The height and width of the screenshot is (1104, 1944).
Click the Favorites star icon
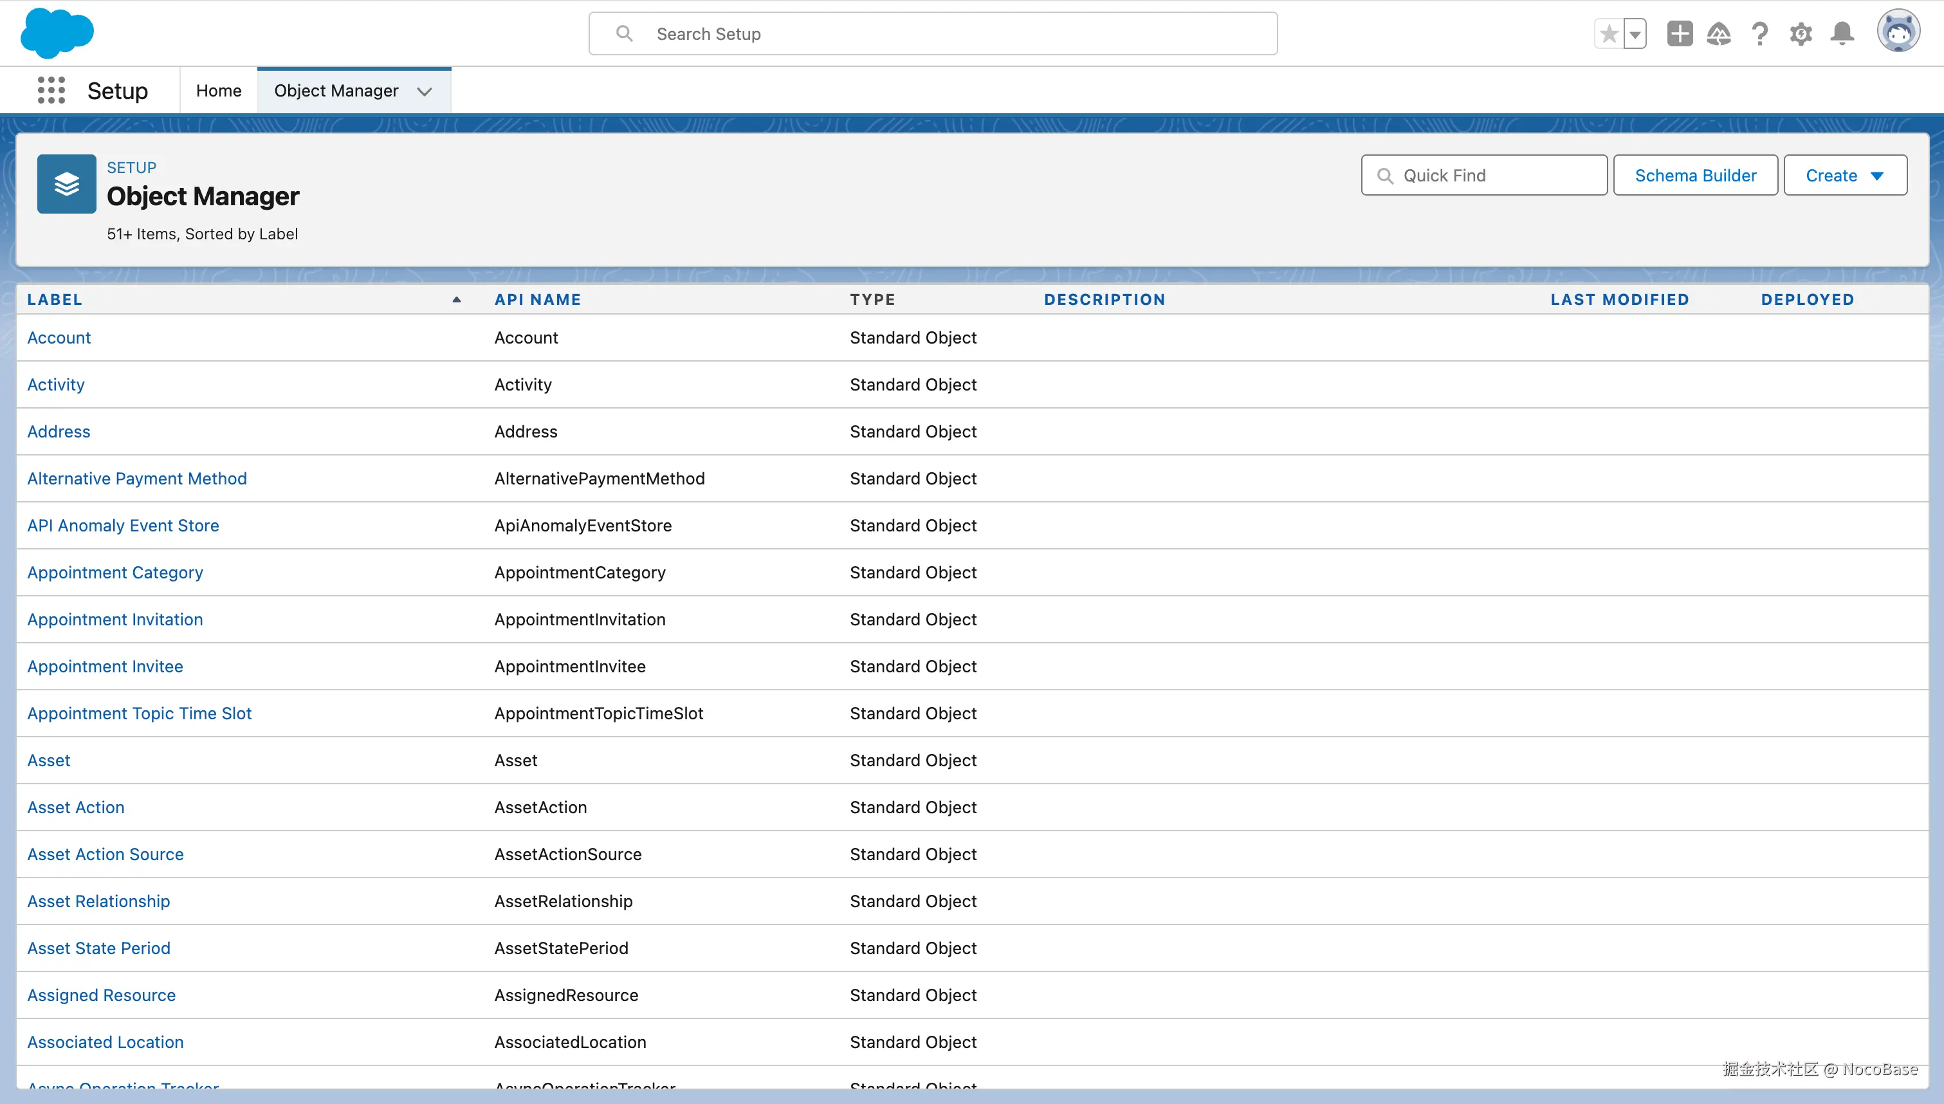click(1608, 34)
